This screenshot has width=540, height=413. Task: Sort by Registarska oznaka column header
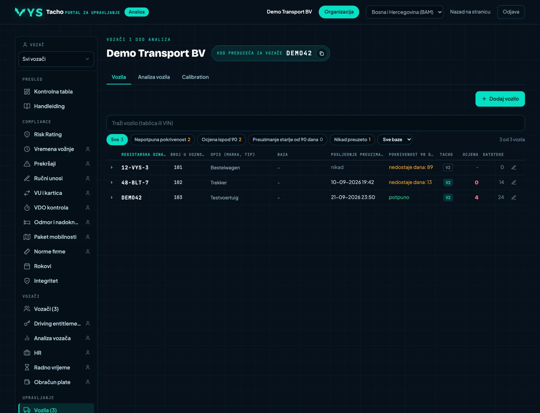(143, 155)
